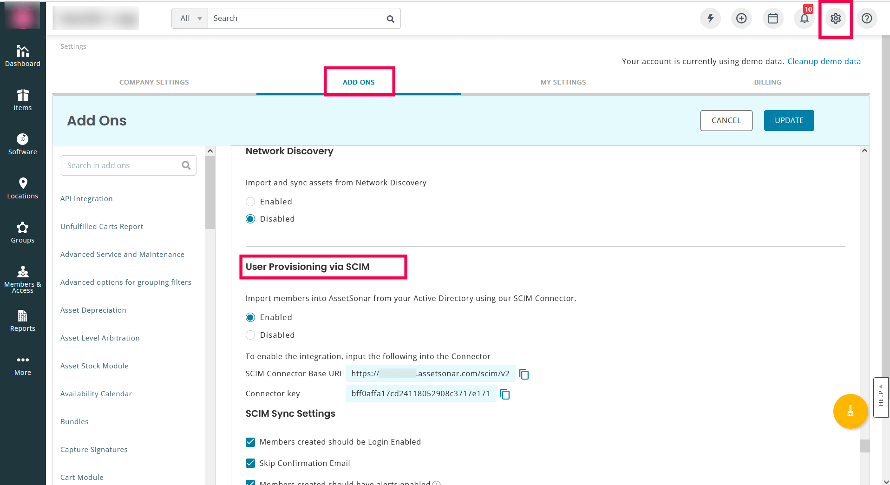Expand the More menu in sidebar
Viewport: 890px width, 485px height.
pyautogui.click(x=23, y=365)
